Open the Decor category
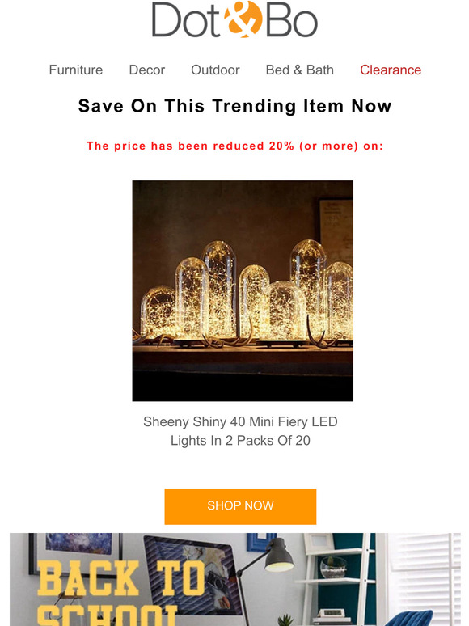469x626 pixels. coord(147,70)
